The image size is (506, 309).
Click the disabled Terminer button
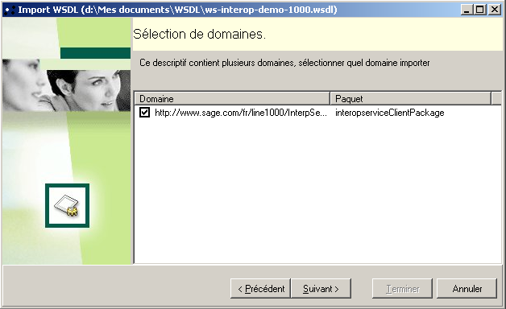[x=402, y=288]
